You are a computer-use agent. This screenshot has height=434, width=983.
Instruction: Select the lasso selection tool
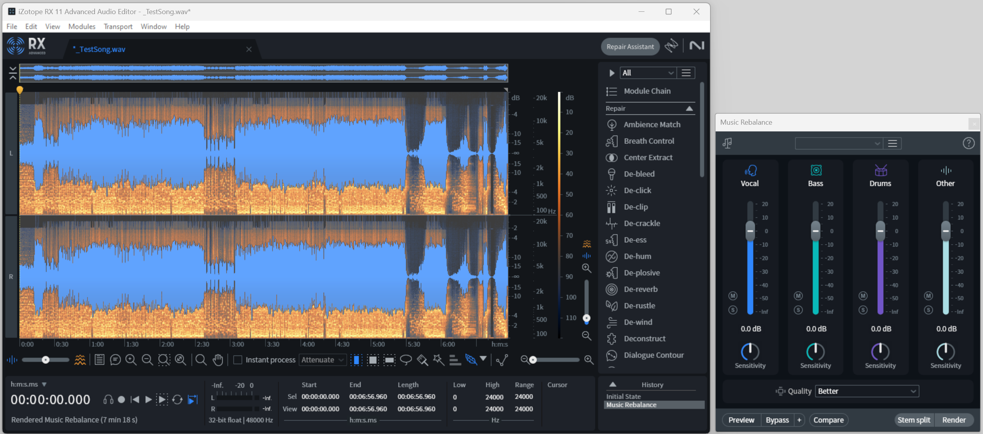[406, 360]
